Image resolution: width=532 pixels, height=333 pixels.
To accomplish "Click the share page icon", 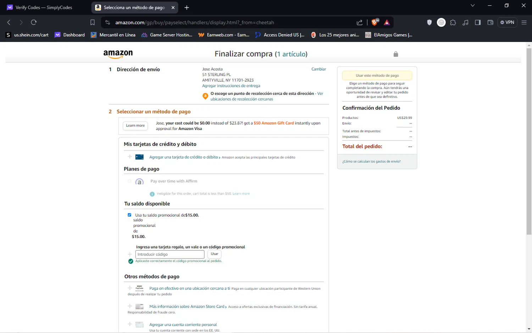I will [x=360, y=22].
